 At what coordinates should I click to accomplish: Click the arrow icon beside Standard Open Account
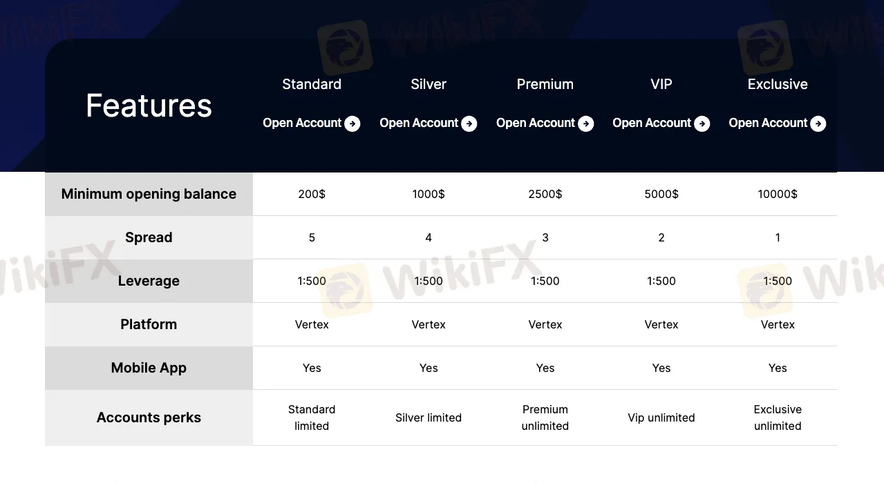(x=352, y=124)
